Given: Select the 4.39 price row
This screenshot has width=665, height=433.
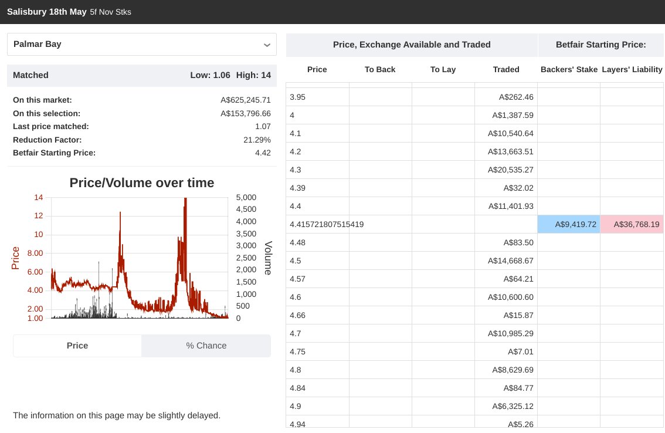Looking at the screenshot, I should (x=474, y=188).
